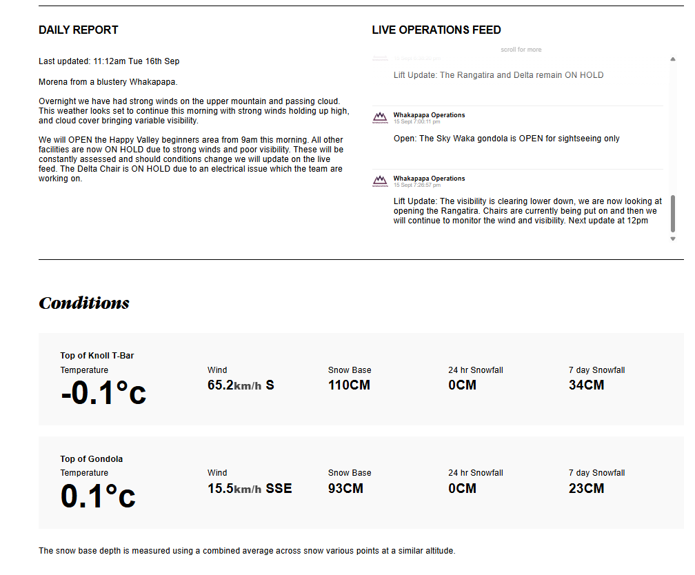Image resolution: width=695 pixels, height=575 pixels.
Task: Click the "Wind" label under Top of Knoll T-Bar
Action: tap(217, 370)
